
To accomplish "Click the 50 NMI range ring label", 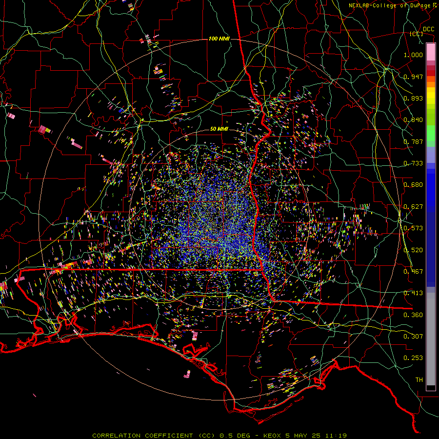I will pos(219,129).
